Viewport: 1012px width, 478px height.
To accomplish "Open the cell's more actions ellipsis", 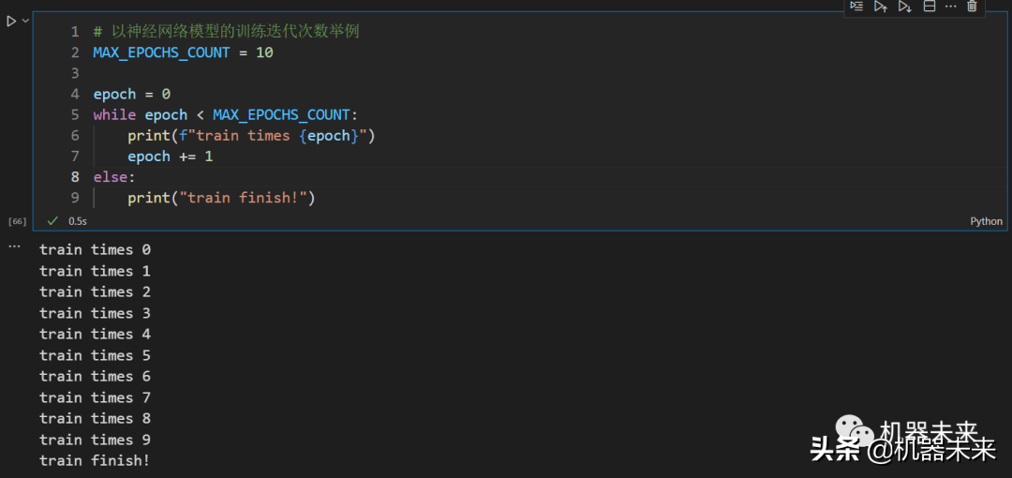I will (951, 7).
